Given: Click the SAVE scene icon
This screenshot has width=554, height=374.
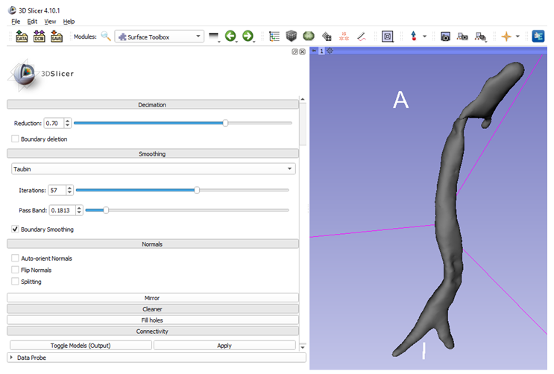Looking at the screenshot, I should [x=57, y=36].
